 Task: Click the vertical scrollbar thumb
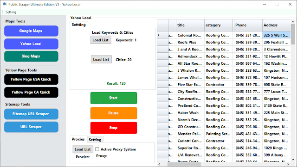pos(293,34)
